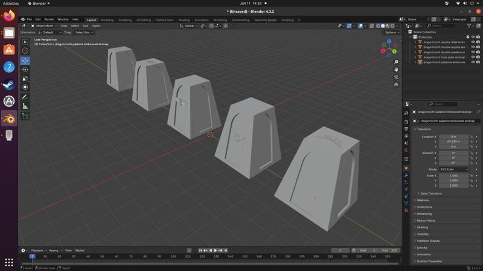Open the Object Mode dropdown
The width and height of the screenshot is (483, 271).
45,26
